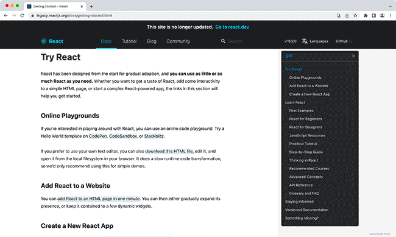The image size is (396, 237).
Task: Click the React atom logo icon
Action: coord(44,41)
